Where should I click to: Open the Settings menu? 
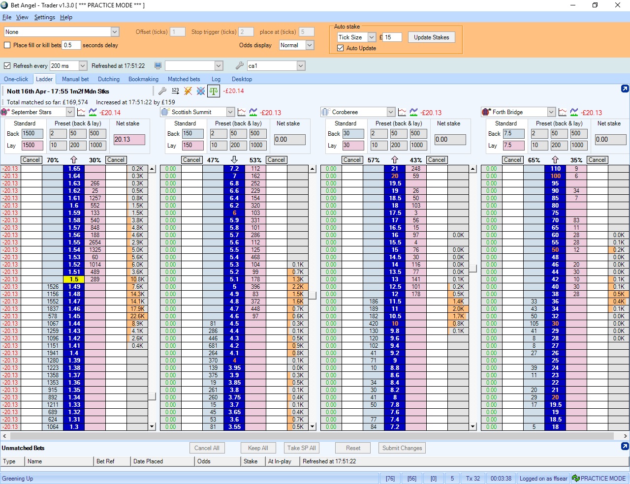(x=45, y=17)
